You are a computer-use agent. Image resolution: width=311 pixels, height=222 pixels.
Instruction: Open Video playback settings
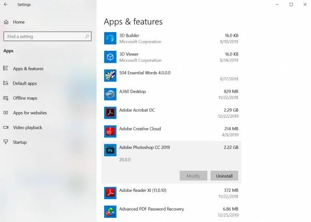(27, 128)
